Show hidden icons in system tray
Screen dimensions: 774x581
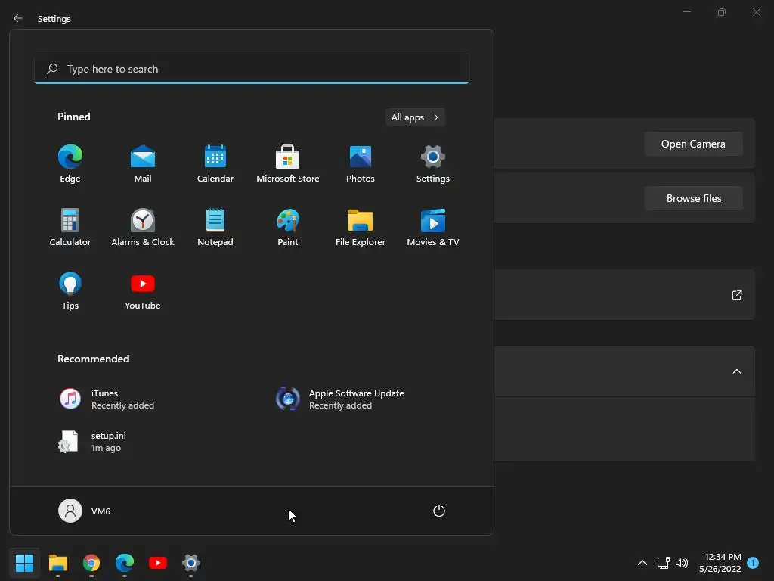pyautogui.click(x=642, y=563)
